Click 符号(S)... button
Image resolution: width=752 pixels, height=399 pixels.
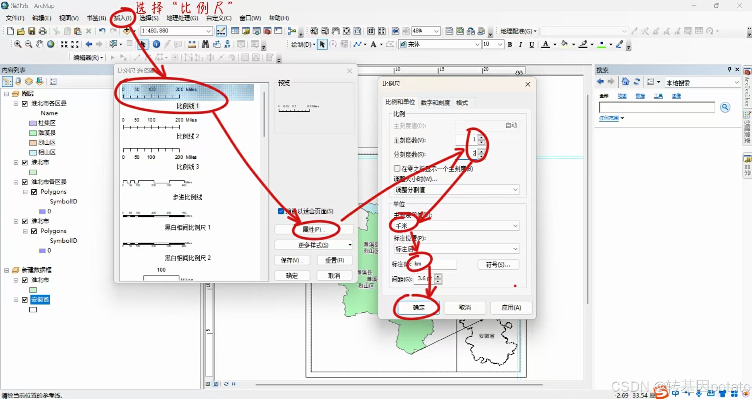[x=498, y=265]
